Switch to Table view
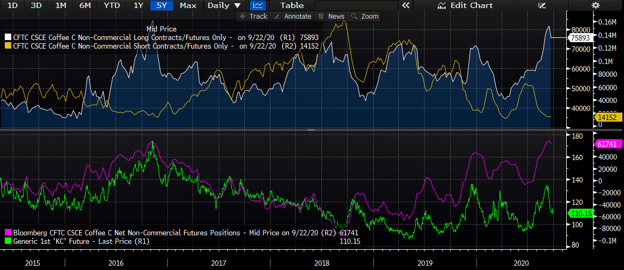 pyautogui.click(x=292, y=5)
